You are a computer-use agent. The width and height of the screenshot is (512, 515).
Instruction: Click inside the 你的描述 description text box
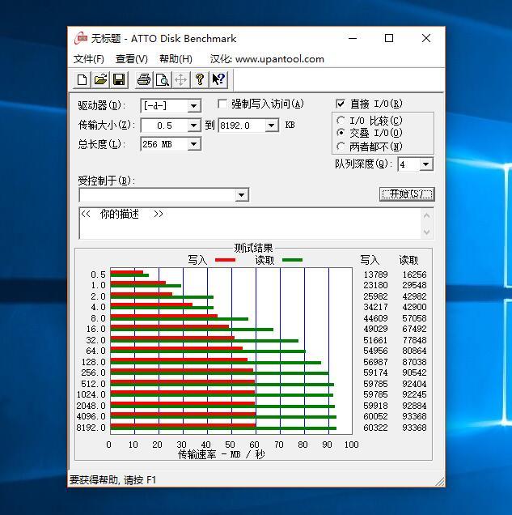(x=250, y=223)
